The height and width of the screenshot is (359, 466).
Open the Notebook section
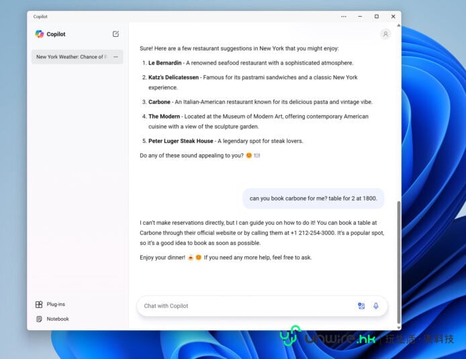point(58,319)
